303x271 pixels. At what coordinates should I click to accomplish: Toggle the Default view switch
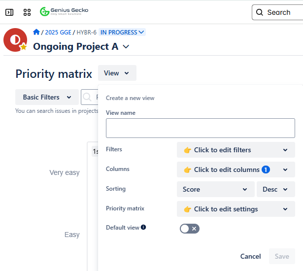[190, 229]
